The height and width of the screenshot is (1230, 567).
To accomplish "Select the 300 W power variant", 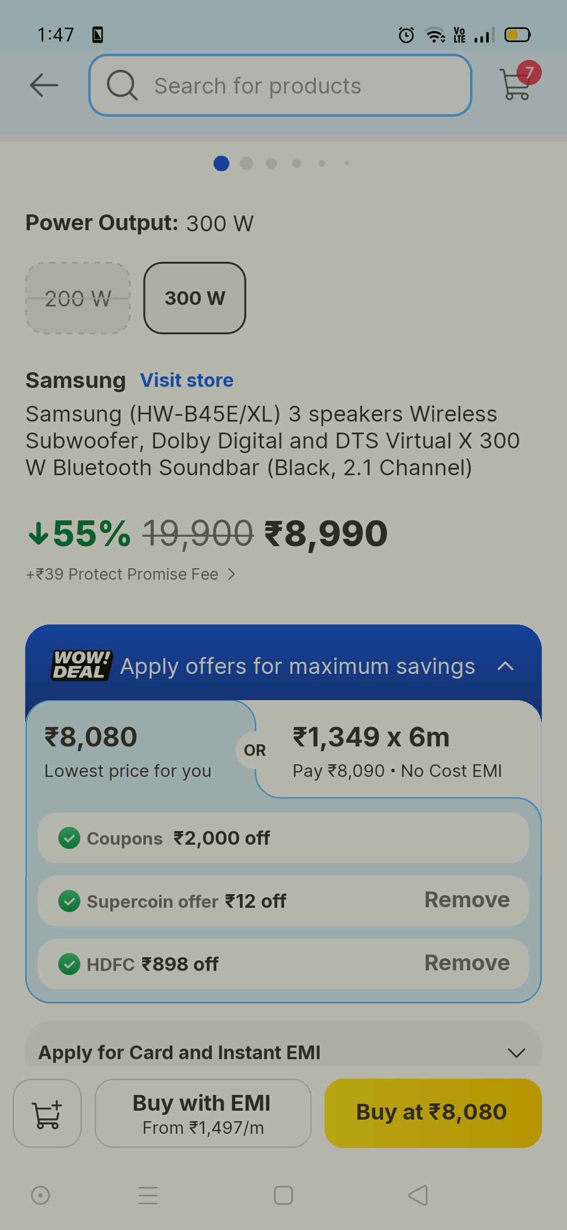I will (195, 298).
